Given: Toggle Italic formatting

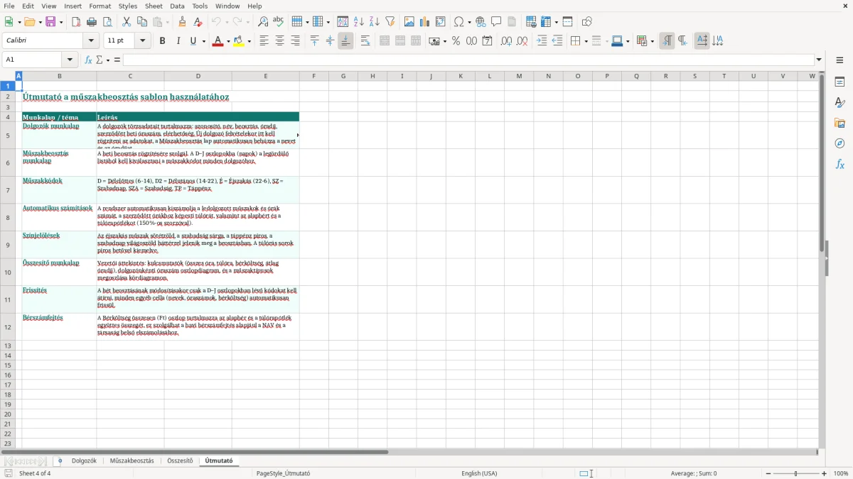Looking at the screenshot, I should tap(178, 41).
